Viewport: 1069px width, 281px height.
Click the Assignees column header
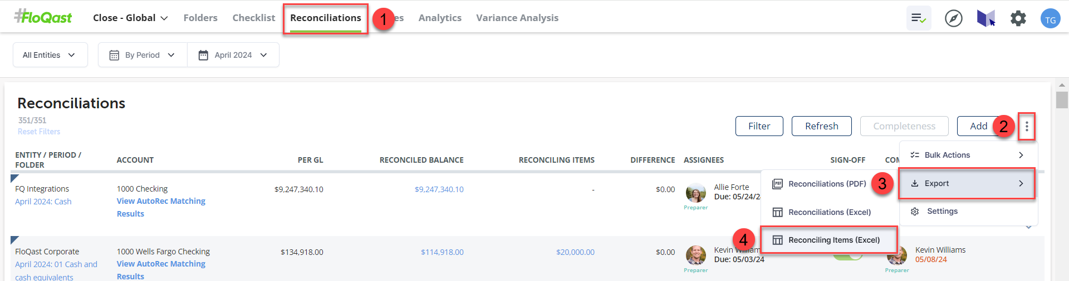704,160
